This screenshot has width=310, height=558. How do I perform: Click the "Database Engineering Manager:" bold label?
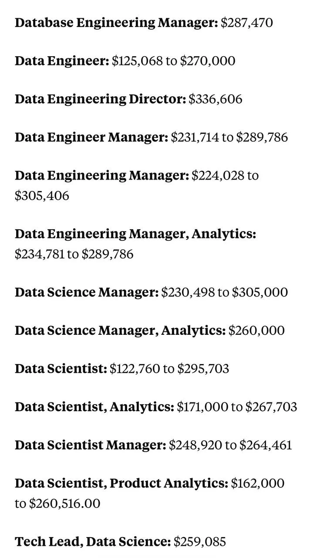pyautogui.click(x=116, y=23)
